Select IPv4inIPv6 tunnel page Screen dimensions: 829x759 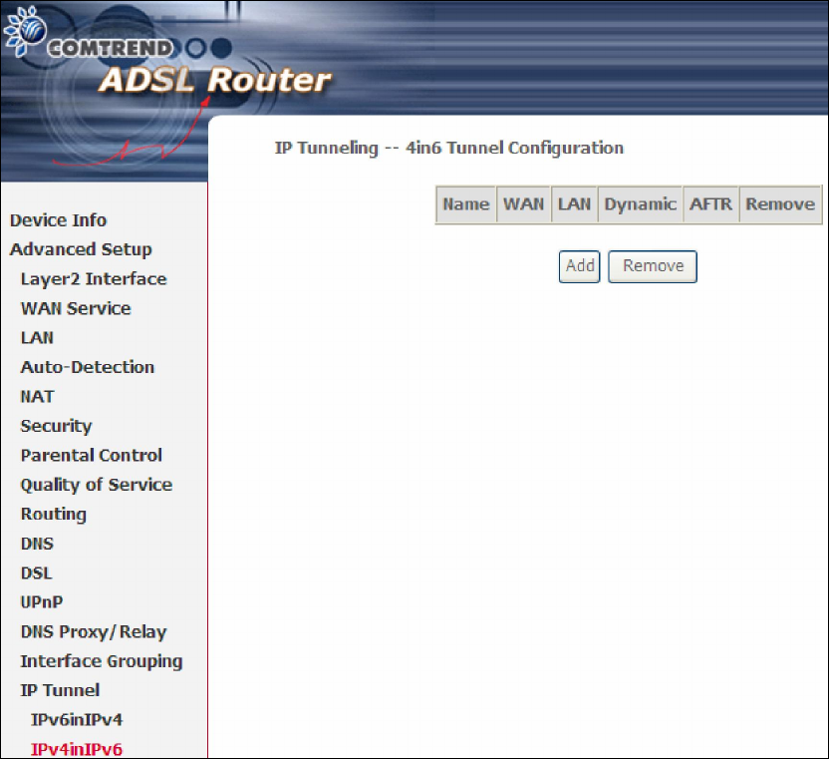77,749
